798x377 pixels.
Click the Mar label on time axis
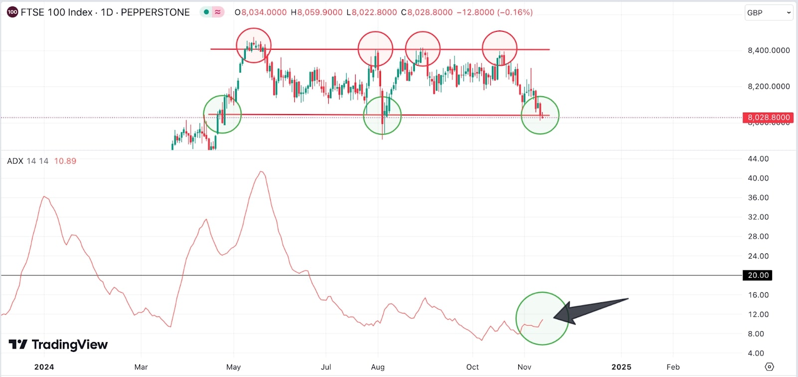(x=141, y=367)
